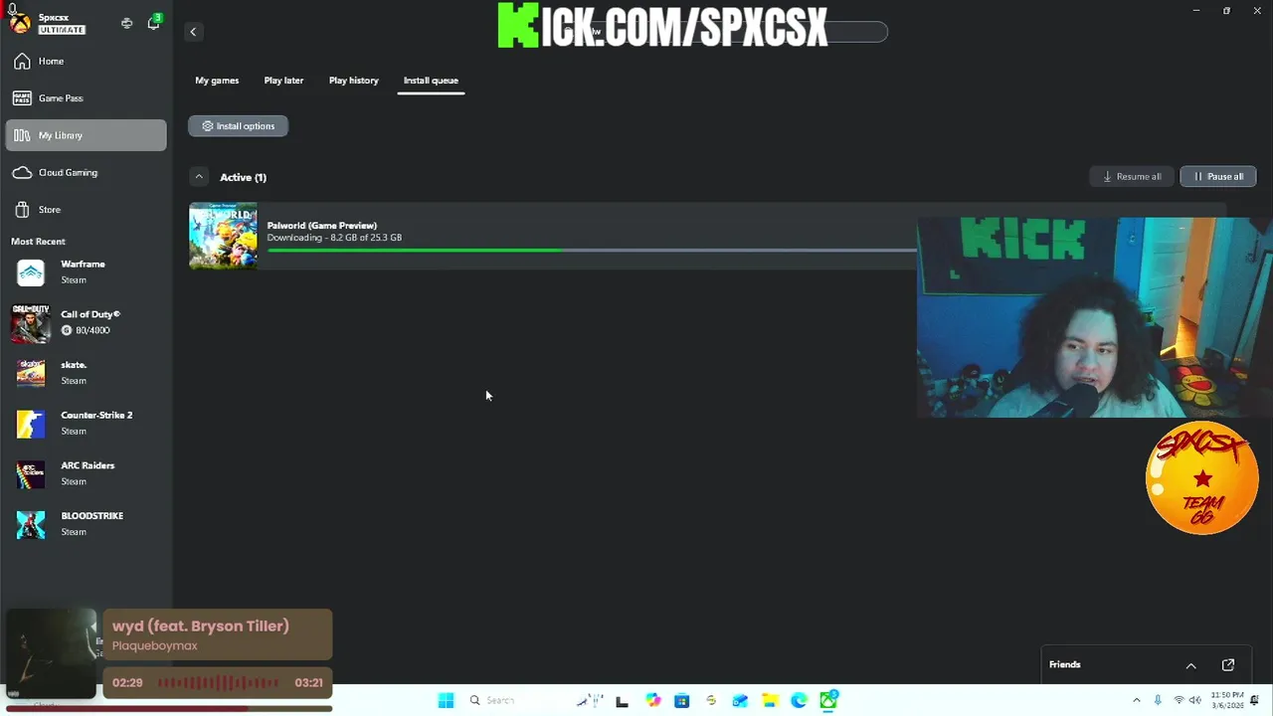Click the Plaqueboymax artist name
This screenshot has height=716, width=1273.
(154, 645)
